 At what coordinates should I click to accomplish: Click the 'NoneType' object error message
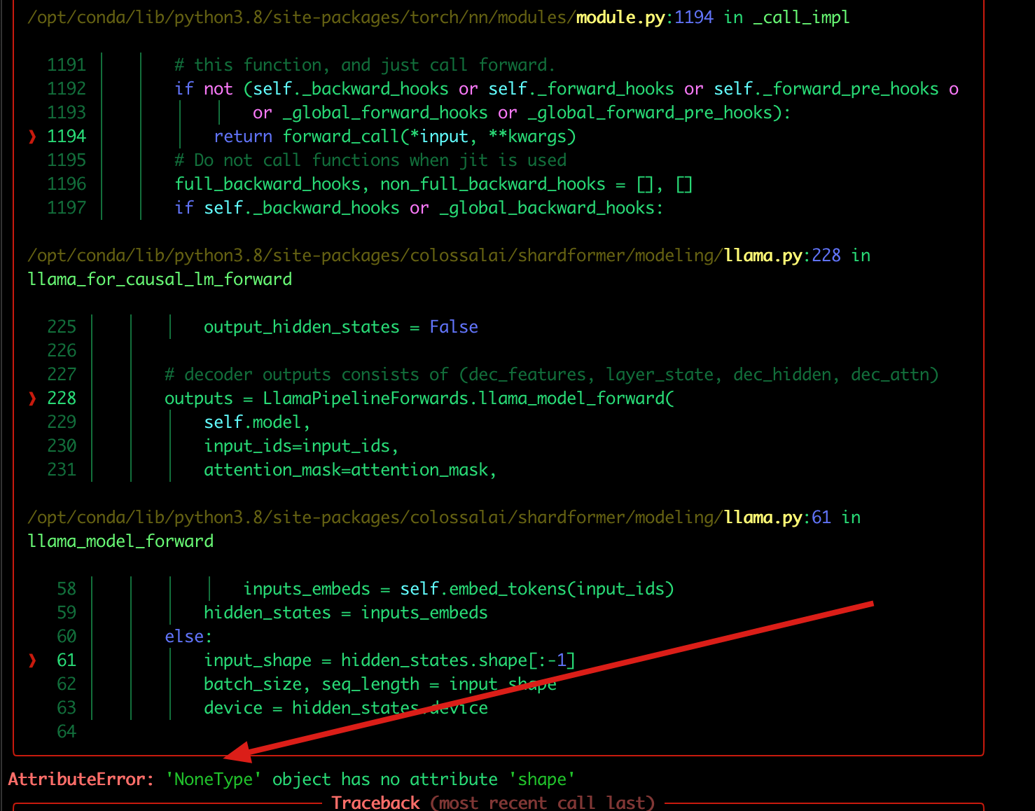pos(371,779)
